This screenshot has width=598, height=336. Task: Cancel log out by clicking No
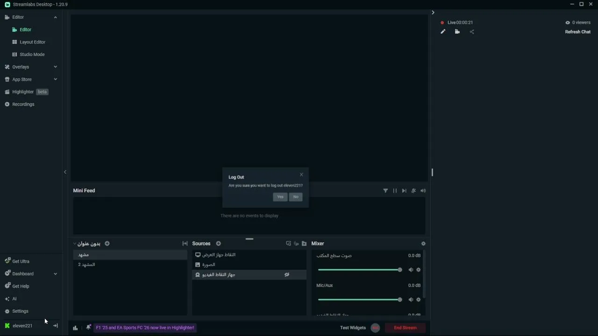pyautogui.click(x=296, y=197)
